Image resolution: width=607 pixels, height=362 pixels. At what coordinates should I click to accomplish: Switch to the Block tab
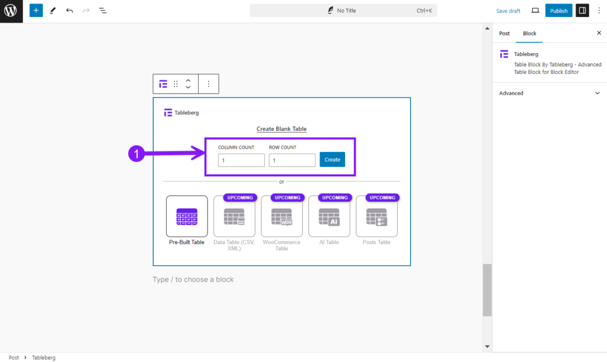[529, 33]
